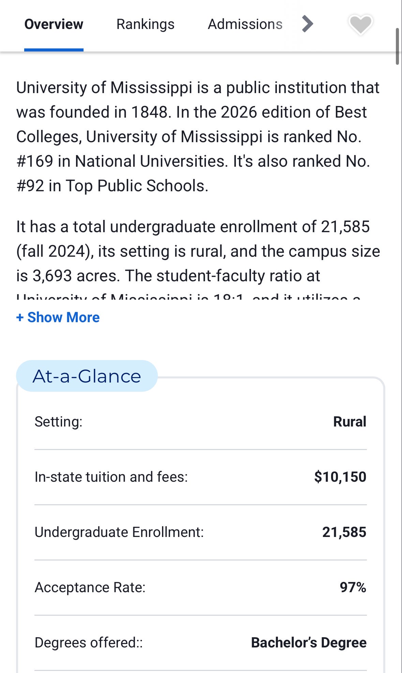Select the Bachelor's Degree value

(309, 643)
